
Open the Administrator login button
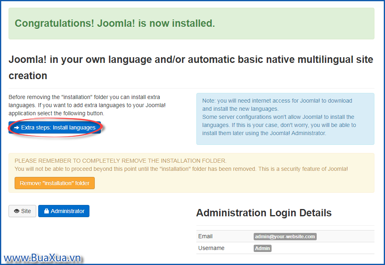pyautogui.click(x=64, y=211)
